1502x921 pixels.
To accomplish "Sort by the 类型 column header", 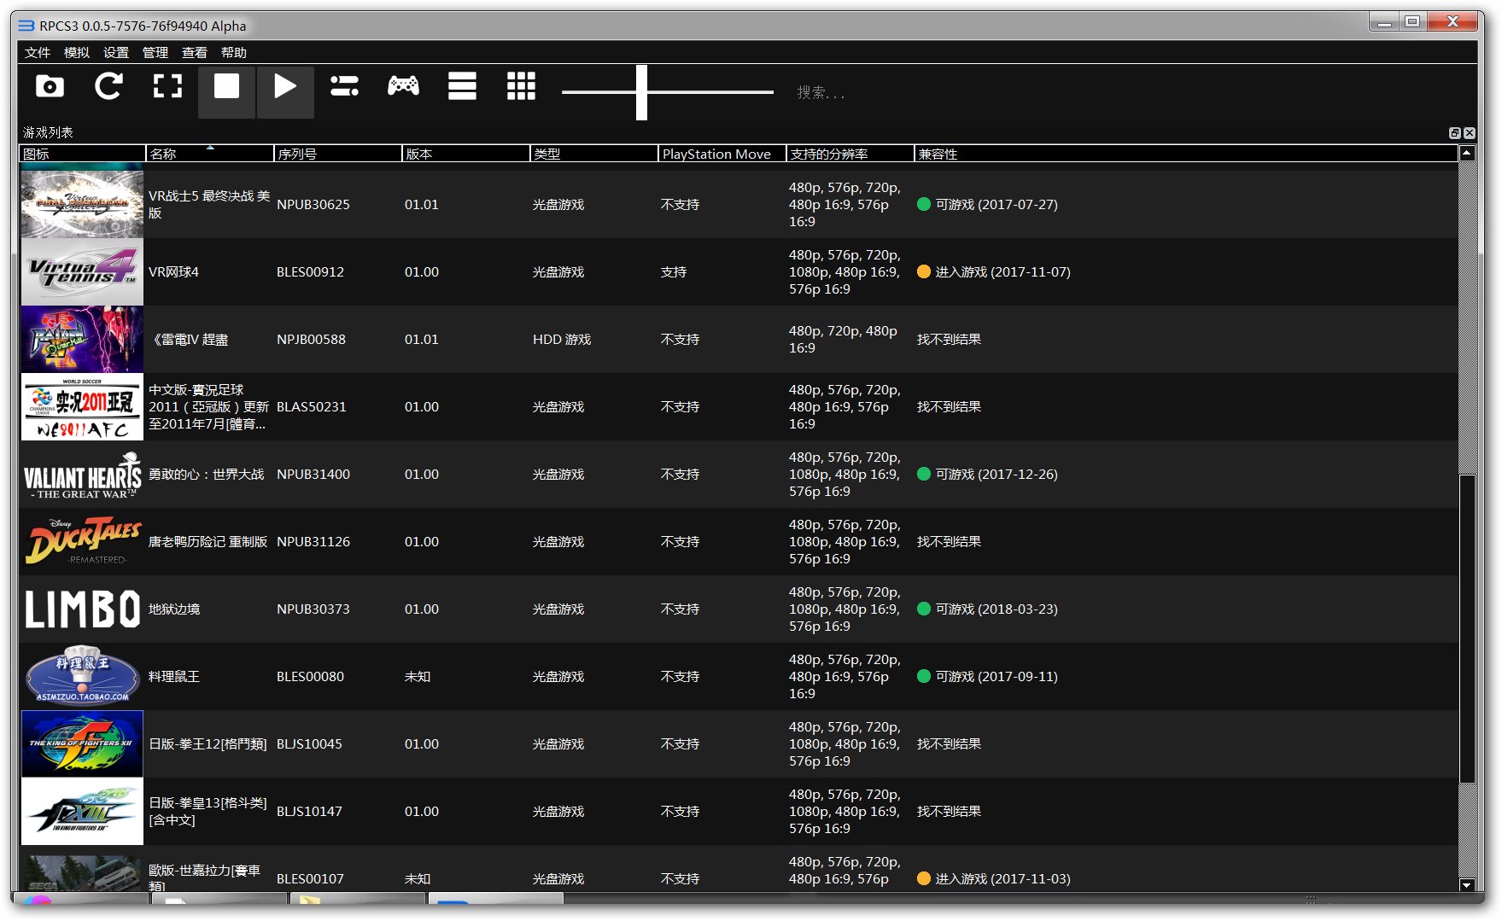I will click(x=594, y=154).
